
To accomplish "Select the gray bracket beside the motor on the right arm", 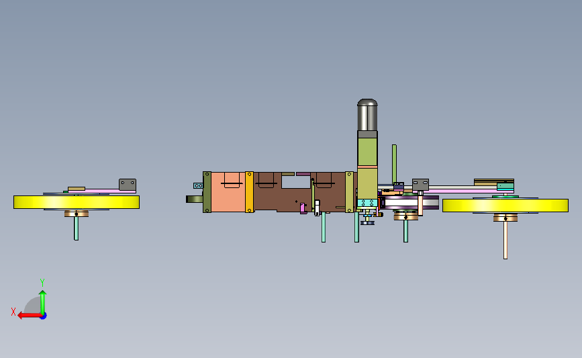I will pyautogui.click(x=420, y=185).
